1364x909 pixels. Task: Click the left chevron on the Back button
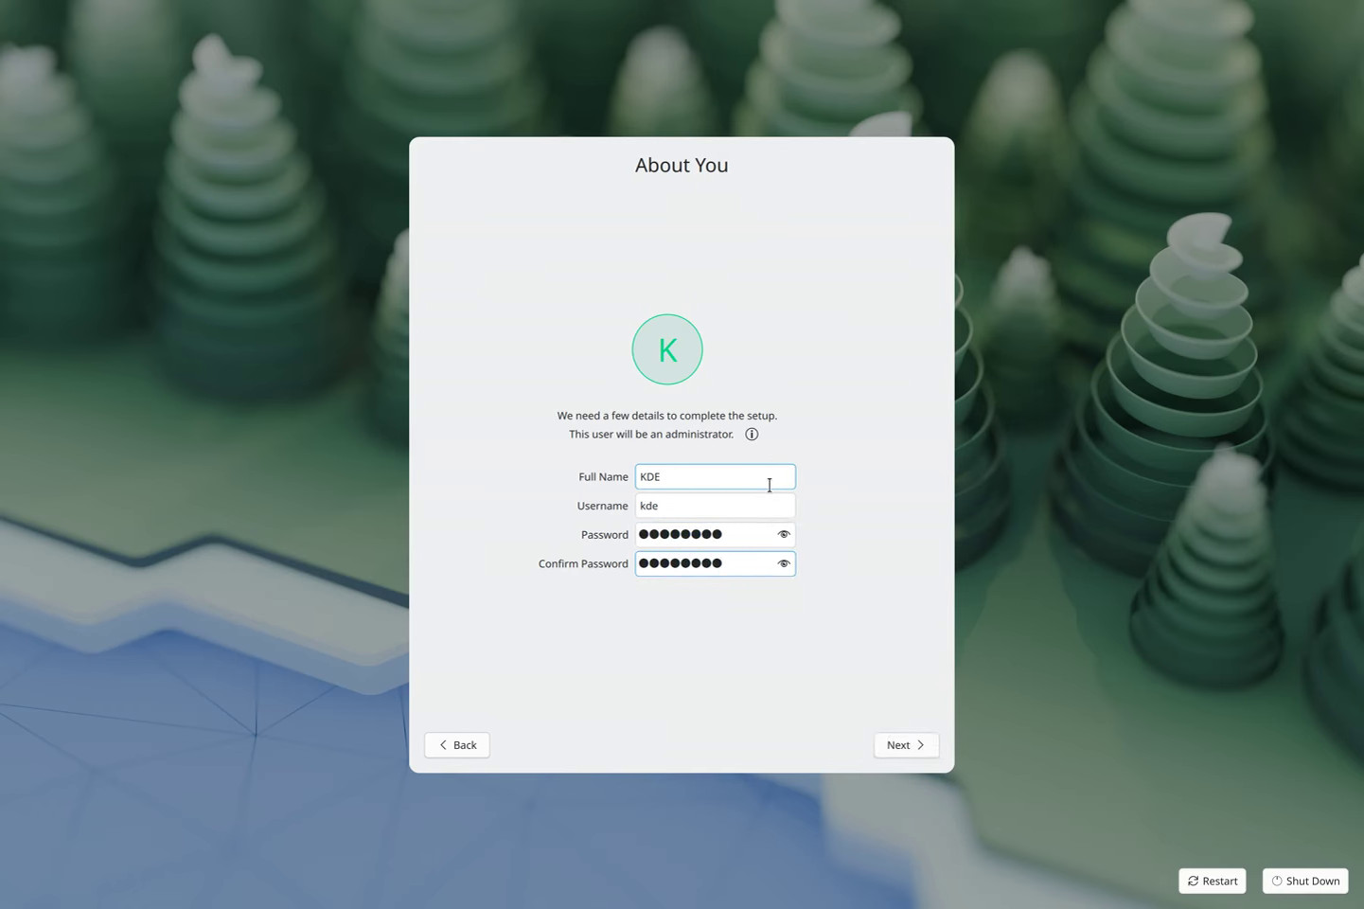[444, 744]
